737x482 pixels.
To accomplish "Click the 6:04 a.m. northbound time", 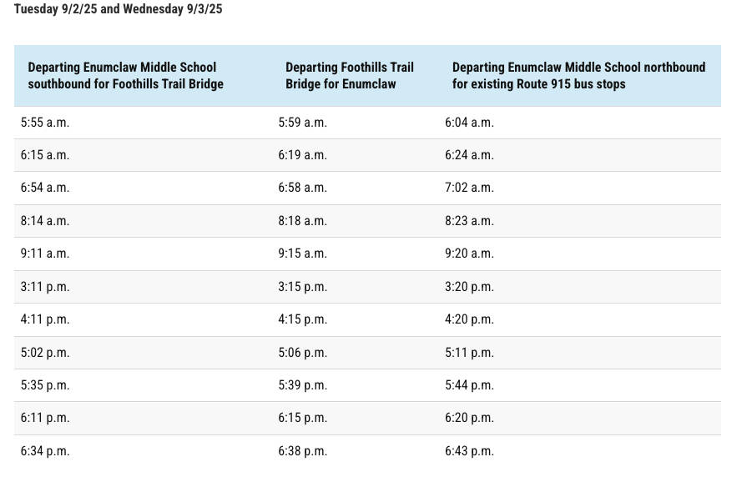I will point(469,123).
